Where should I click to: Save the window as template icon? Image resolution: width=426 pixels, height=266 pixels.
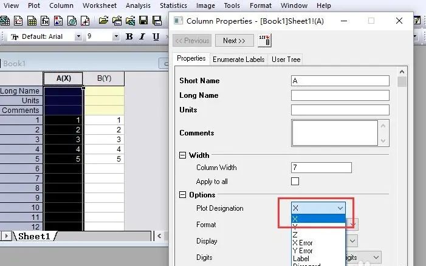pos(157,21)
